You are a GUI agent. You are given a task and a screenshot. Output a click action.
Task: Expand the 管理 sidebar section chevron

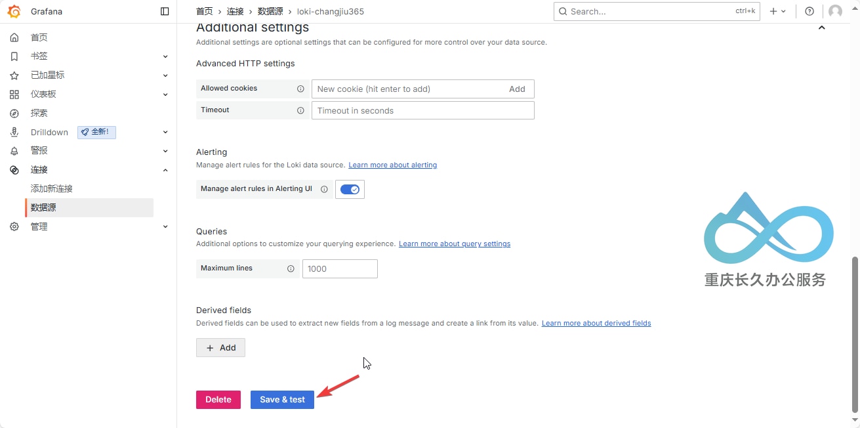coord(165,226)
